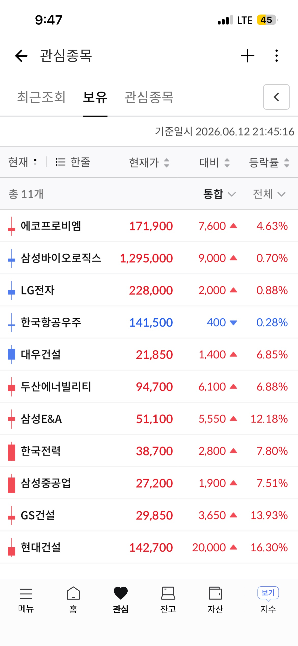
Task: Open the 에코프로비엠 stock row
Action: (x=149, y=226)
